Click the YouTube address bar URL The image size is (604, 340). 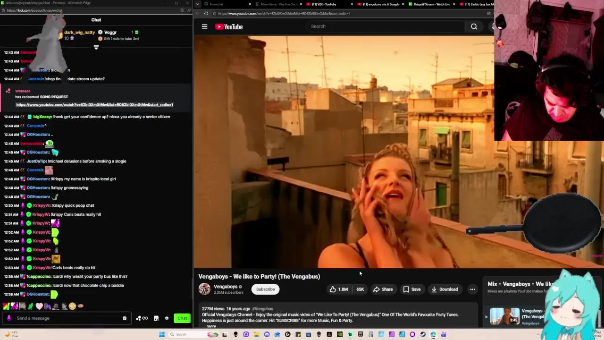point(284,13)
